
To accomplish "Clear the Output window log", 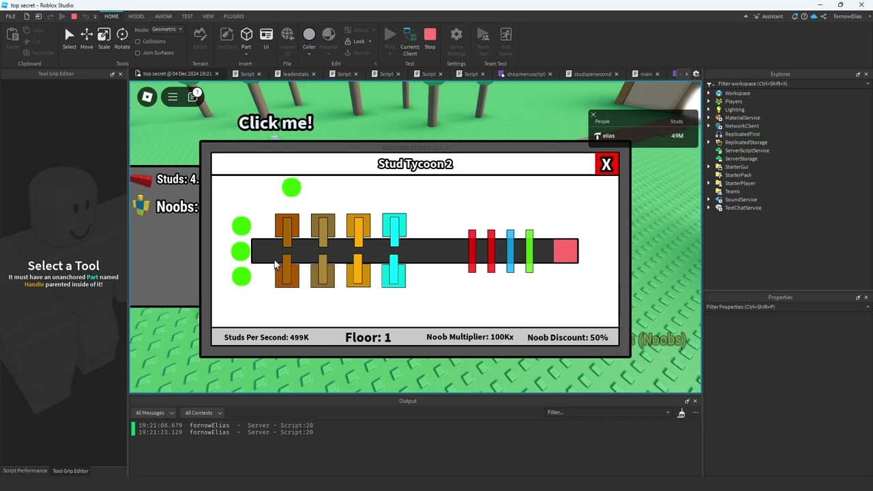I will click(681, 413).
